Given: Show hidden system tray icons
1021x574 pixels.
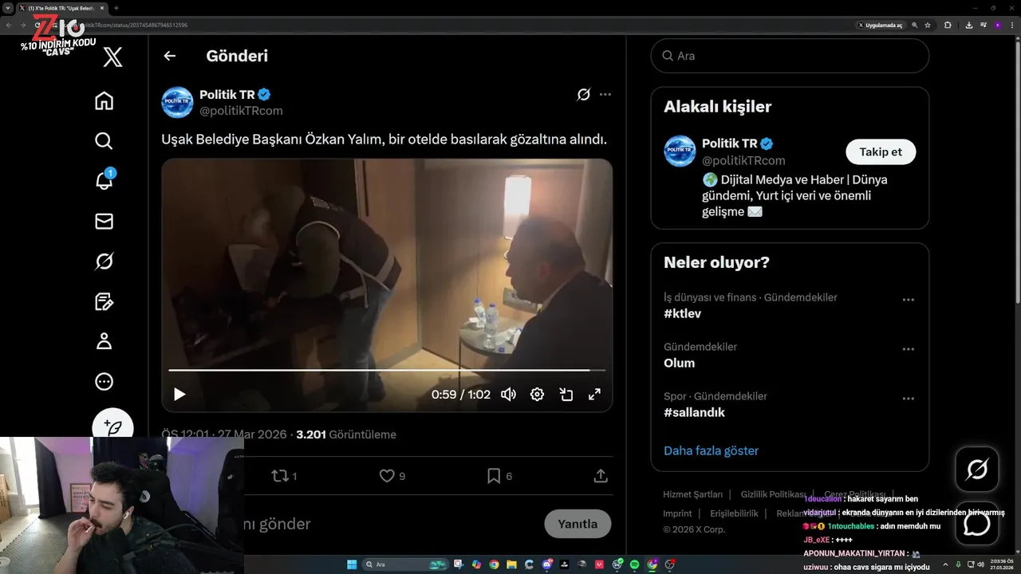Looking at the screenshot, I should point(946,564).
